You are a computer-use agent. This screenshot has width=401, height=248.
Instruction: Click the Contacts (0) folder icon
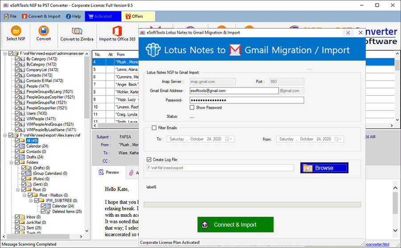coord(23,152)
